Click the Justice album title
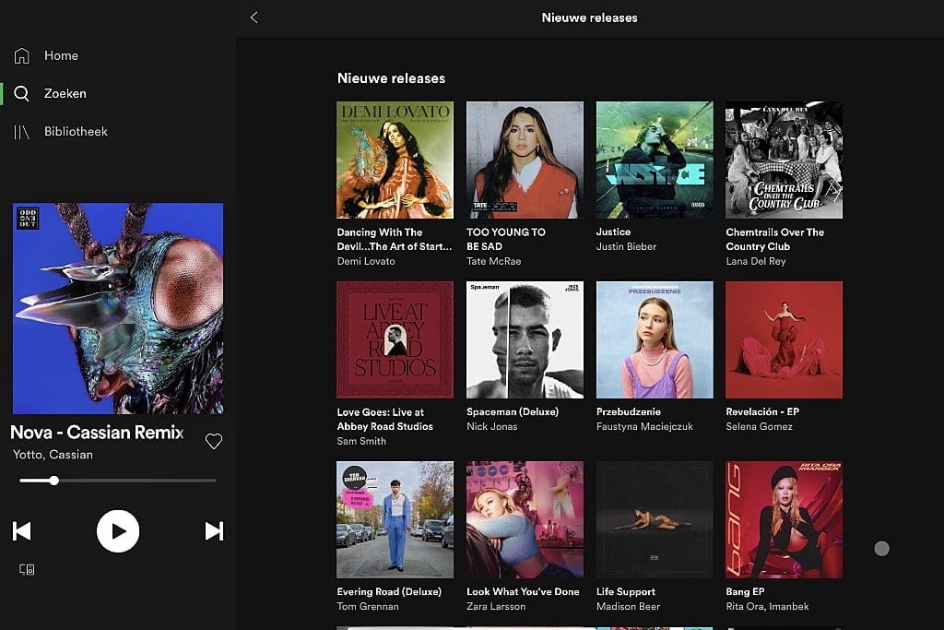The height and width of the screenshot is (630, 944). click(x=613, y=232)
